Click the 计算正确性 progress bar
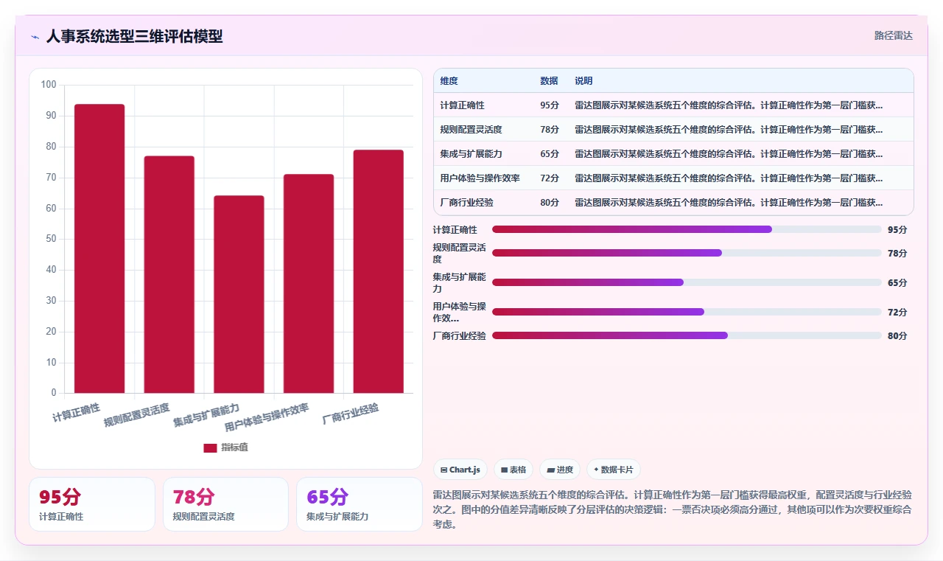Image resolution: width=943 pixels, height=561 pixels. (x=687, y=229)
